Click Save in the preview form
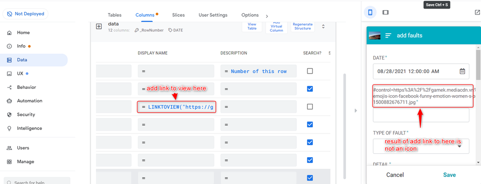 coord(449,175)
